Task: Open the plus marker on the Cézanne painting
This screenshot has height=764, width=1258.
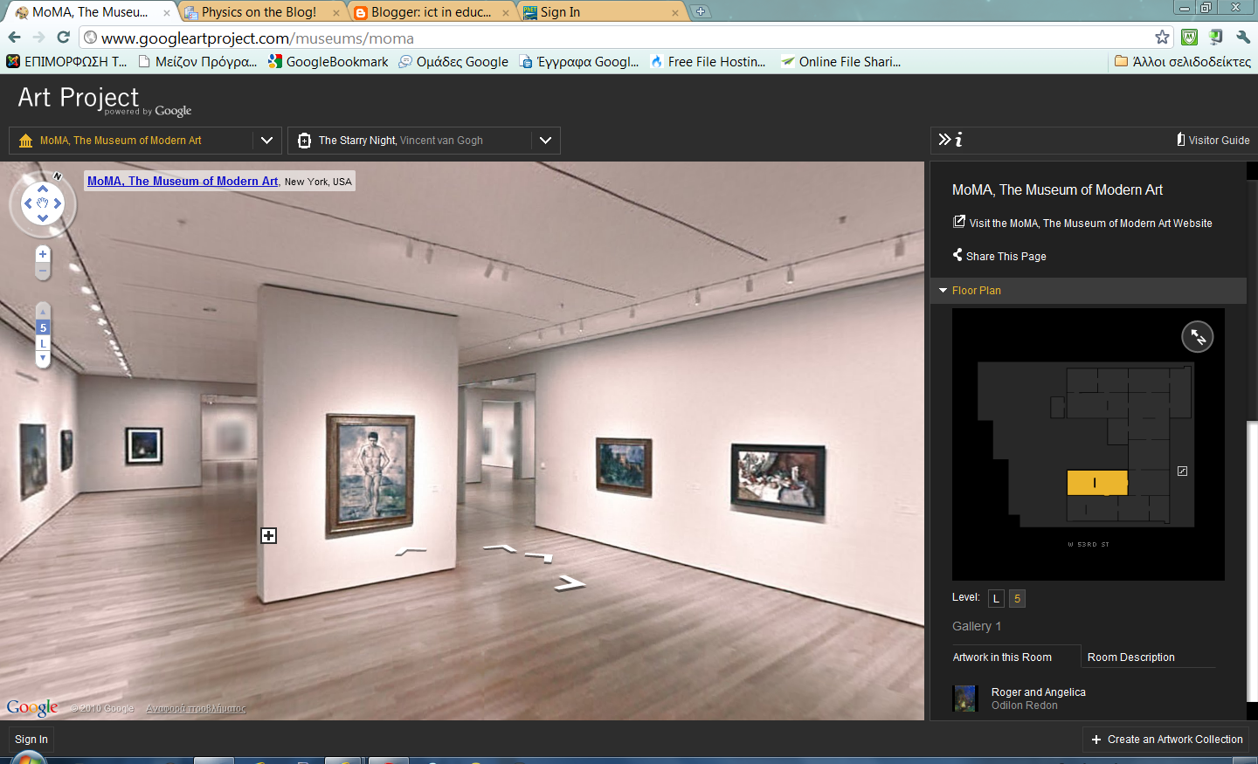Action: (x=269, y=535)
